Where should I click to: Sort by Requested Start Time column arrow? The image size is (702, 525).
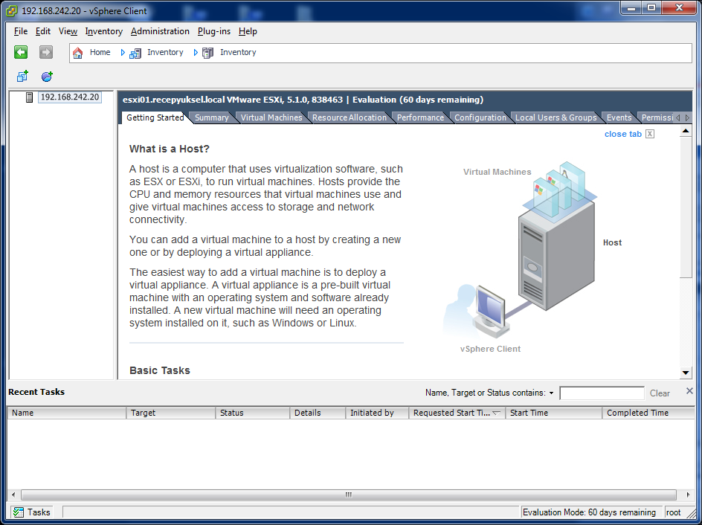coord(496,413)
